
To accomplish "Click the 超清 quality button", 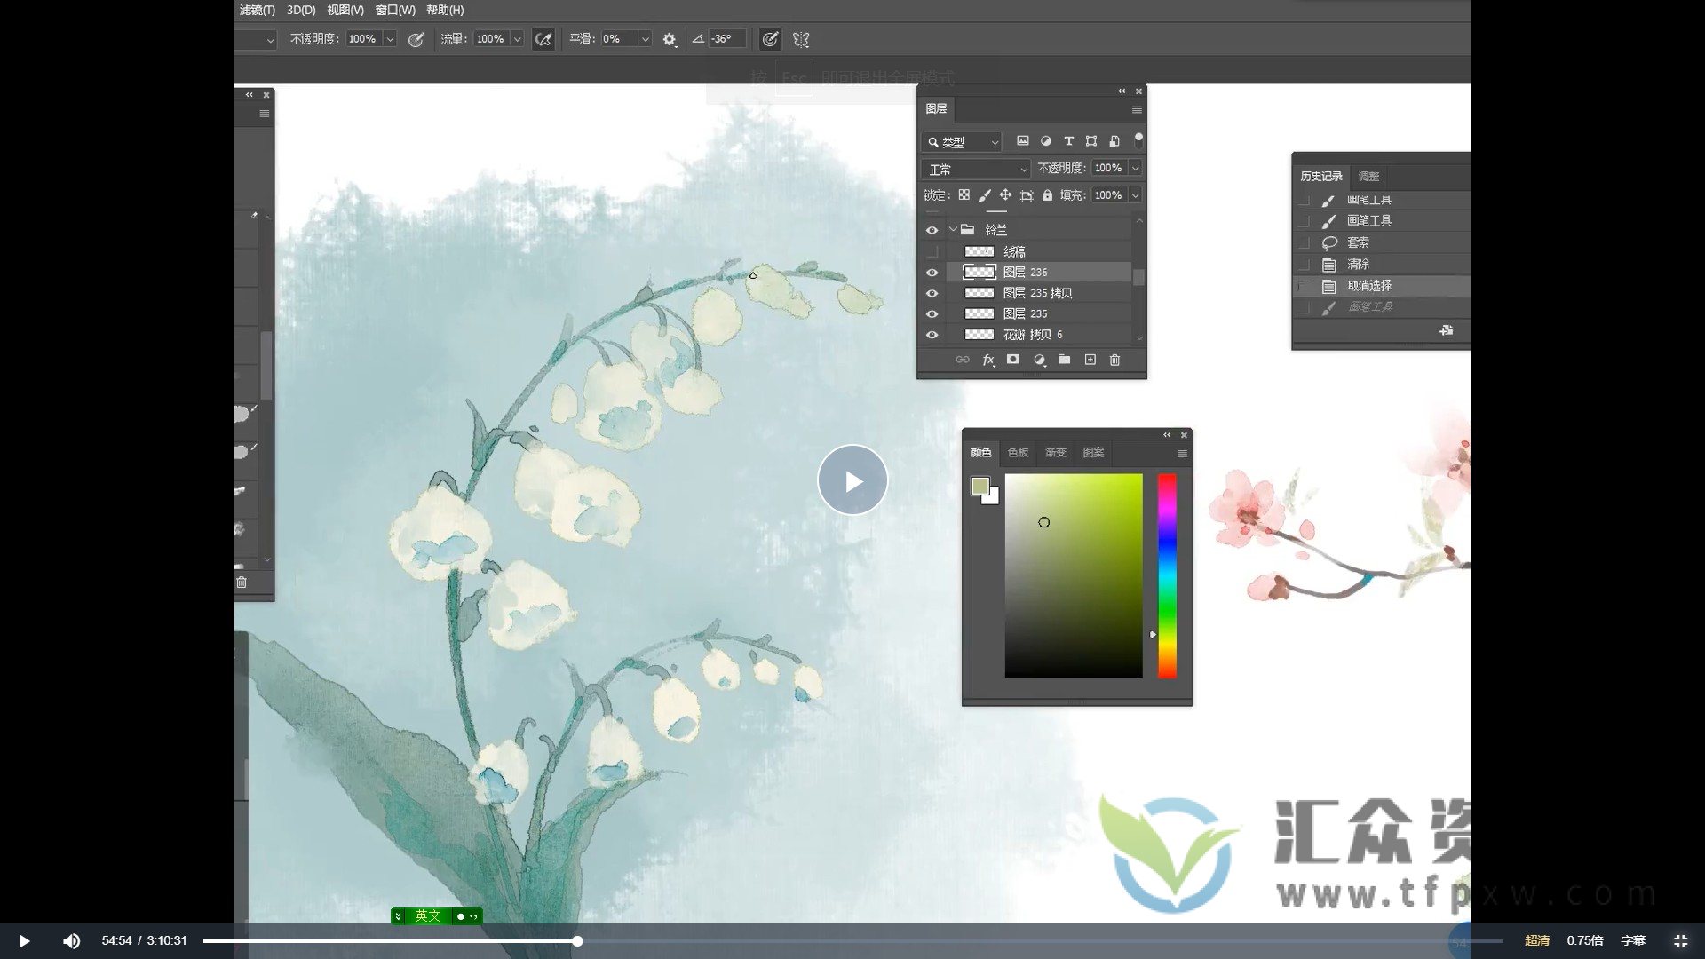I will click(x=1536, y=940).
